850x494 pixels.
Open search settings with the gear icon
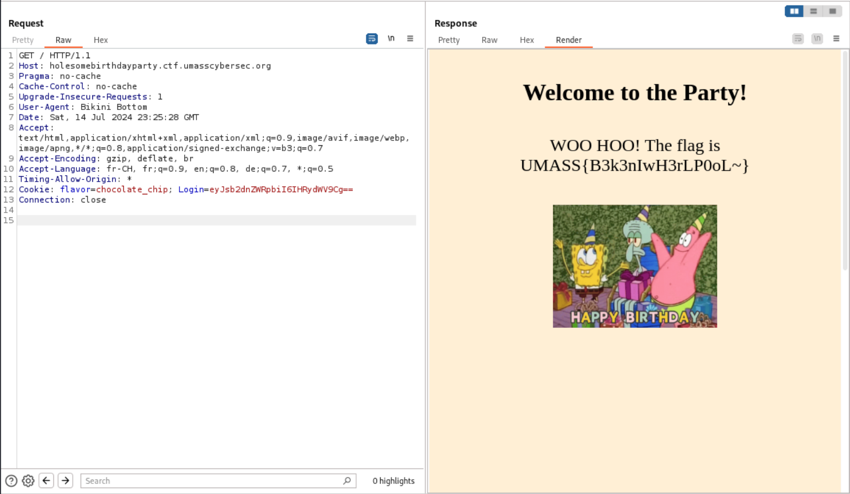28,481
